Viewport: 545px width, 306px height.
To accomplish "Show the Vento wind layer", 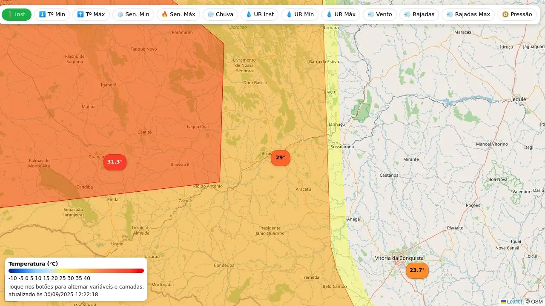I will tap(379, 14).
